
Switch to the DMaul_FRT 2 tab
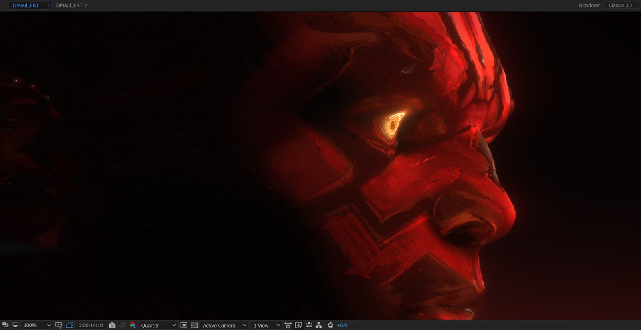[x=71, y=5]
